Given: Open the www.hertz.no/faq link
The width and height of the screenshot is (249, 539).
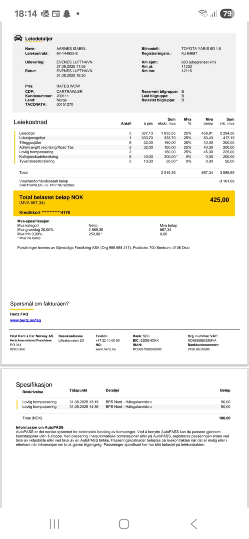Looking at the screenshot, I should (x=25, y=320).
